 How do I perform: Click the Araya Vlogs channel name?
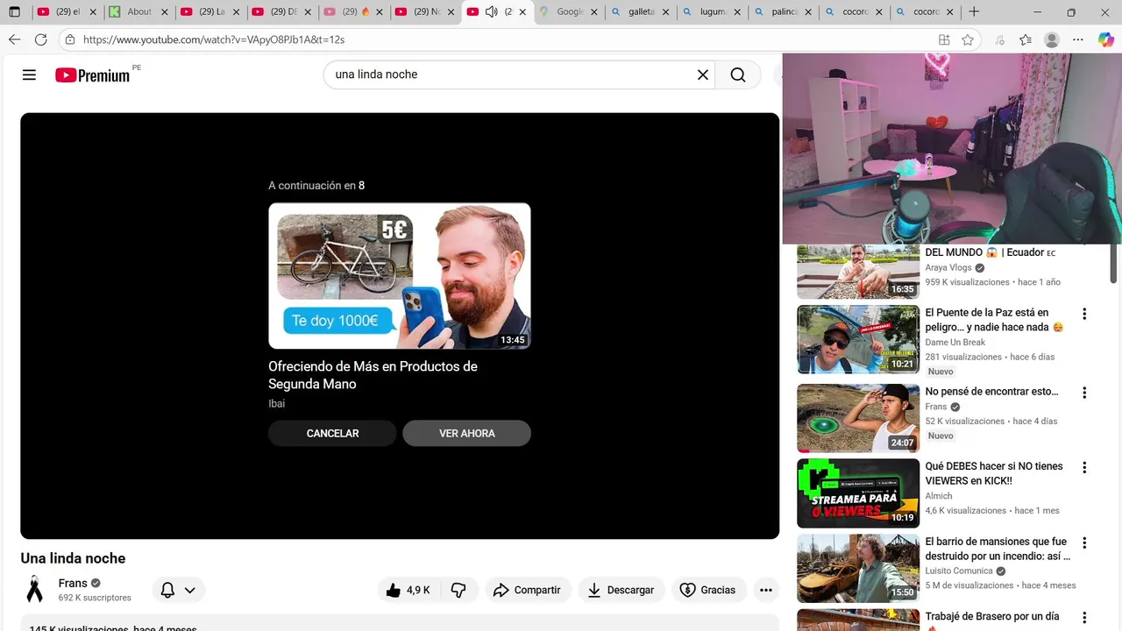click(x=948, y=268)
